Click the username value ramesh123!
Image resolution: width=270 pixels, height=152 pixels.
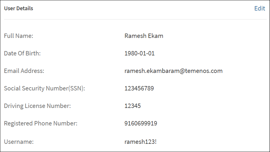tap(140, 142)
